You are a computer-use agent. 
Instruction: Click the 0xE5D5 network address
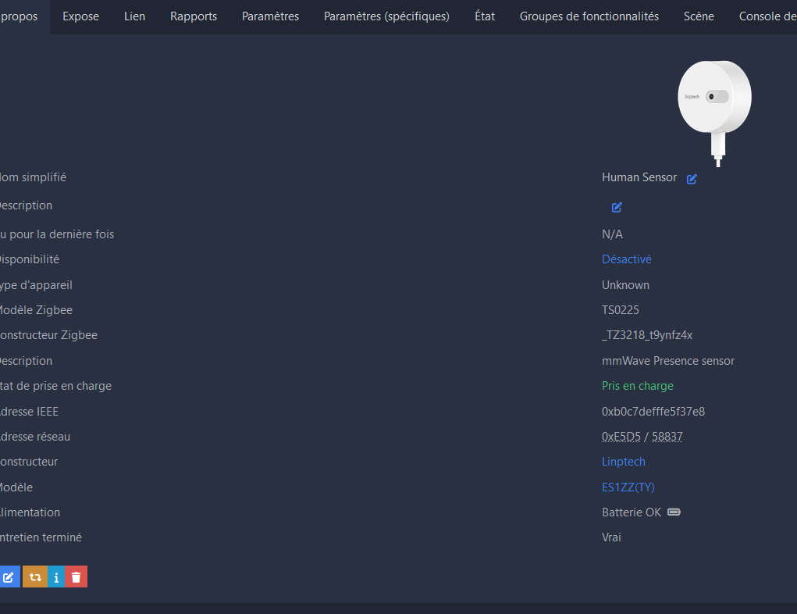tap(621, 437)
